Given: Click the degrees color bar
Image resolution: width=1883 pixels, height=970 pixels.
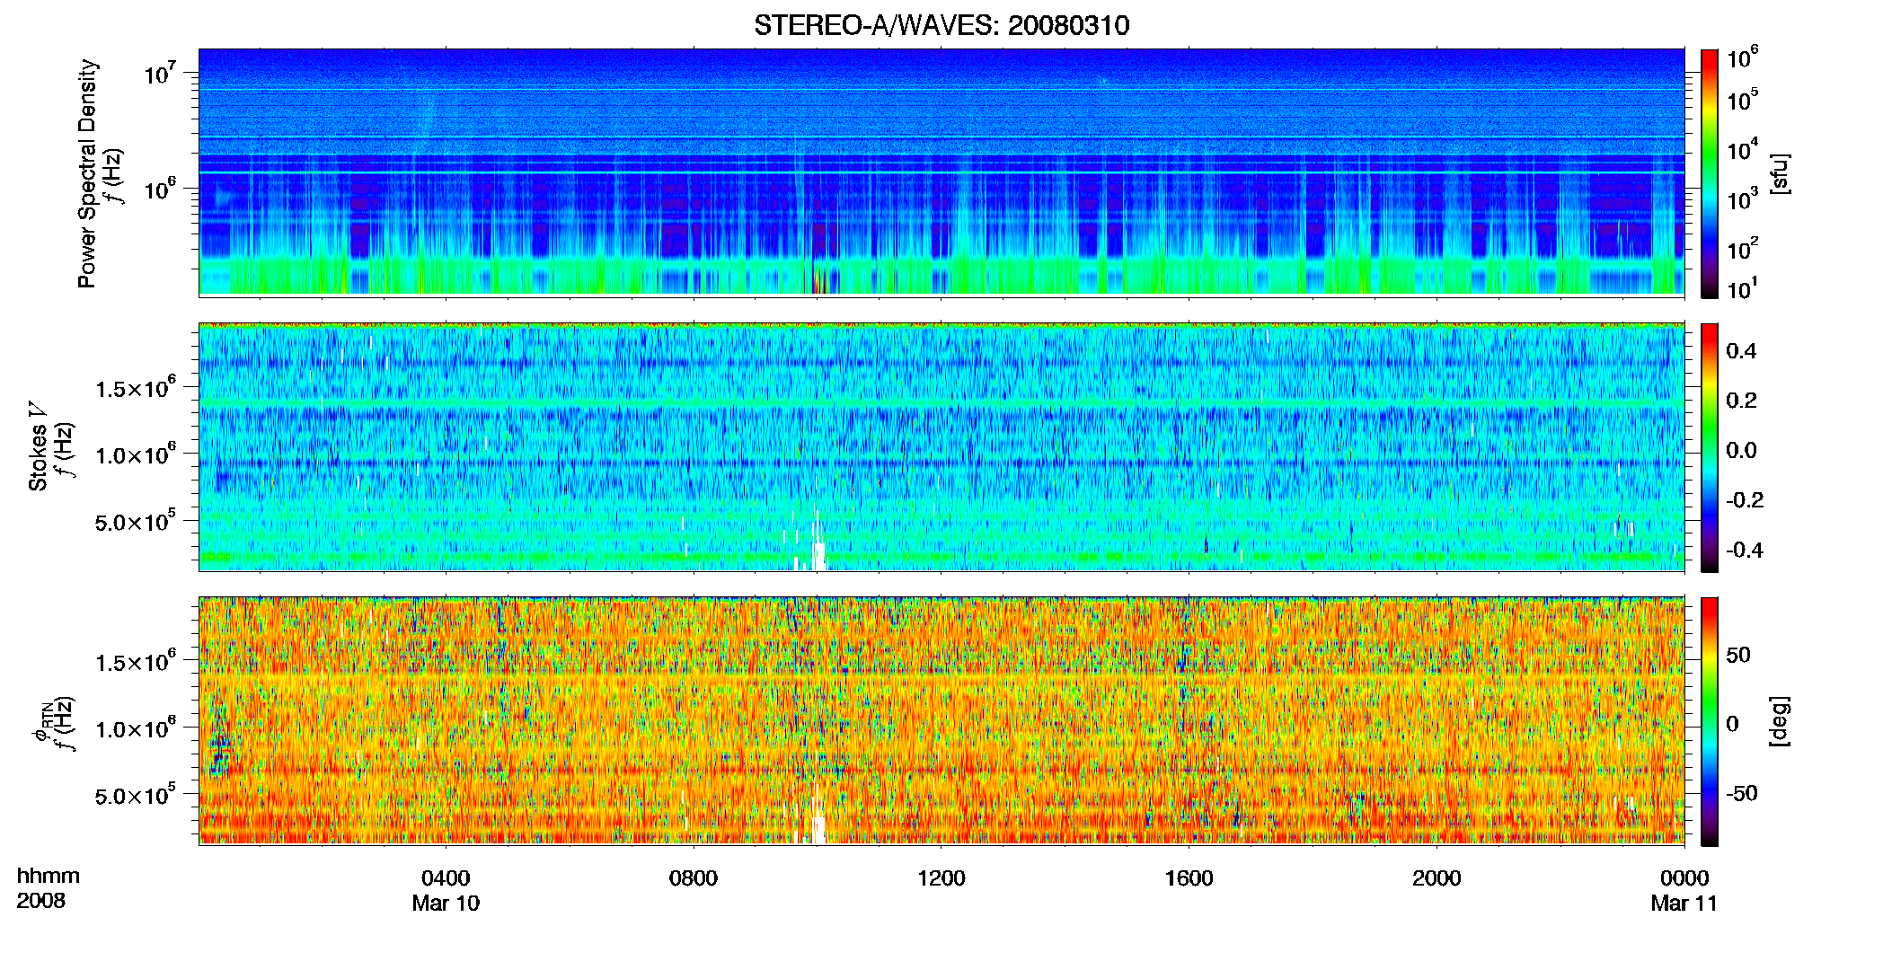Looking at the screenshot, I should point(1710,722).
